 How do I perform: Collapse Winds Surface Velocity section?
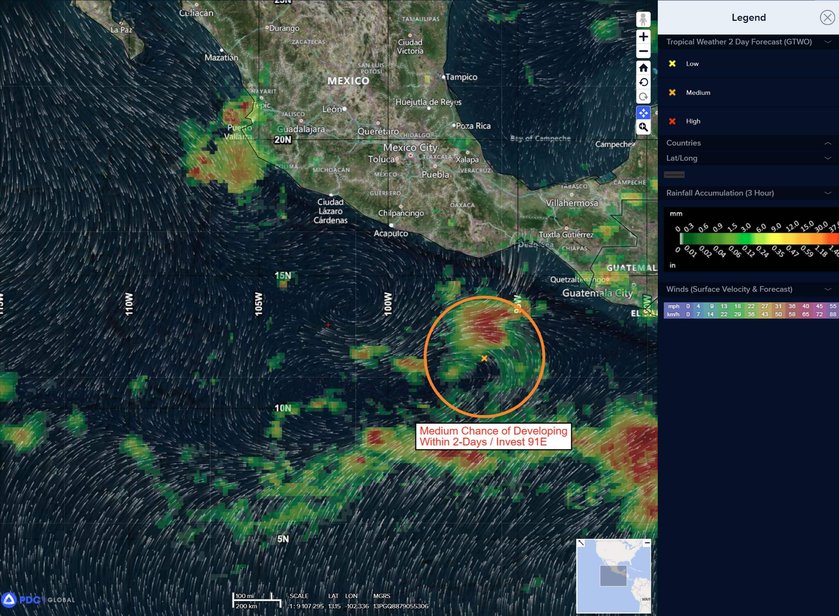[827, 289]
